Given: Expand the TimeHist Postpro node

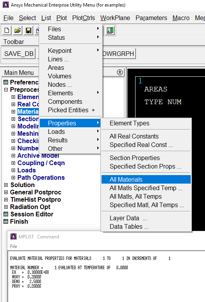Looking at the screenshot, I should [6, 199].
